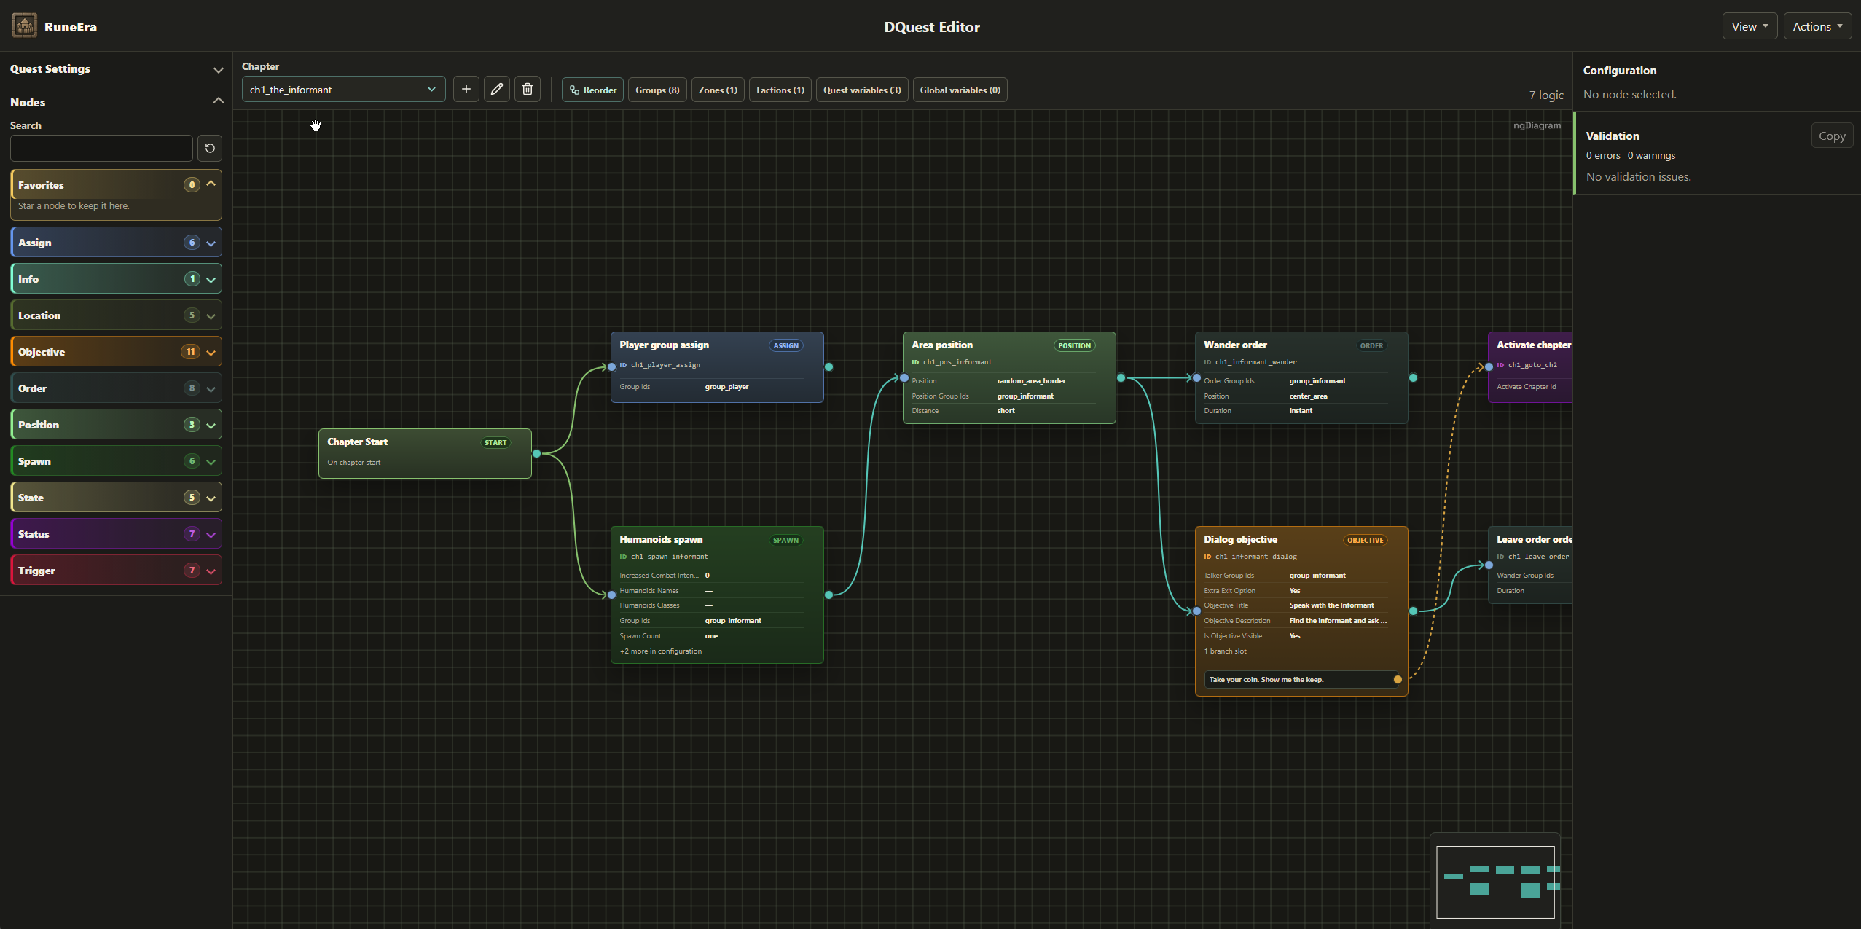This screenshot has width=1861, height=929.
Task: Delete chapter using the trash icon
Action: [528, 90]
